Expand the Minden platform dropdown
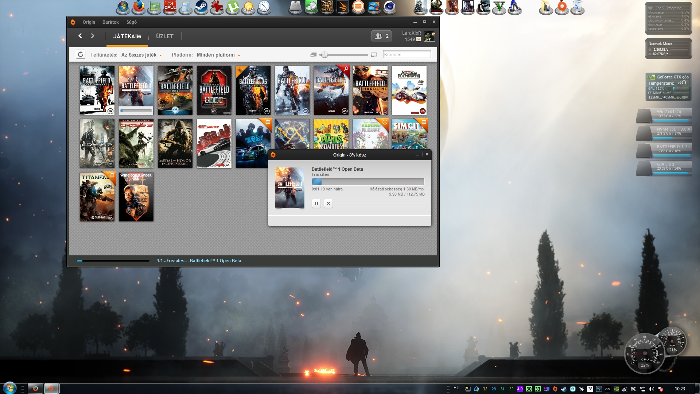The image size is (700, 394). [x=218, y=55]
